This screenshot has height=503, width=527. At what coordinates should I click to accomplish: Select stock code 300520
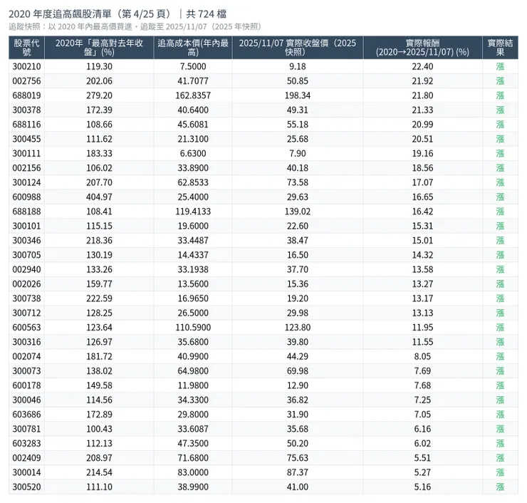tap(26, 487)
